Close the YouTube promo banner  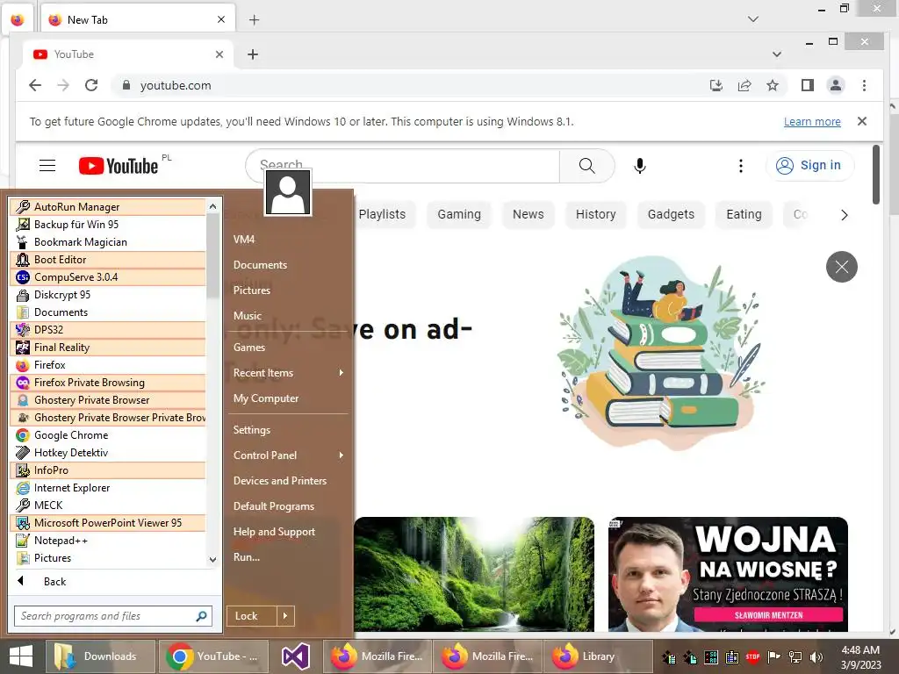point(842,267)
